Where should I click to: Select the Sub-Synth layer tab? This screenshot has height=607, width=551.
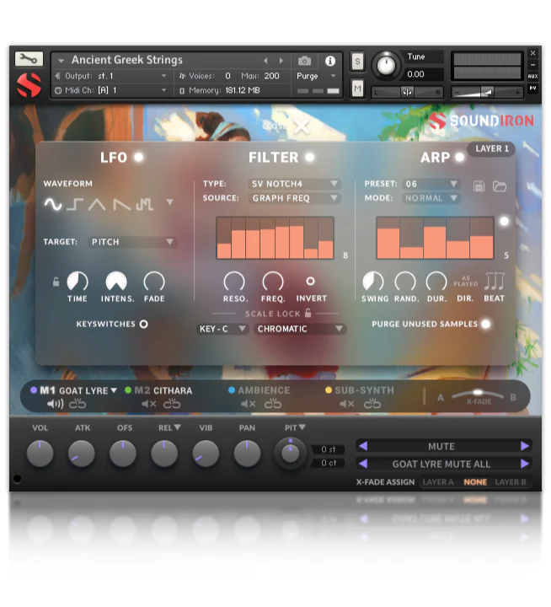(363, 391)
